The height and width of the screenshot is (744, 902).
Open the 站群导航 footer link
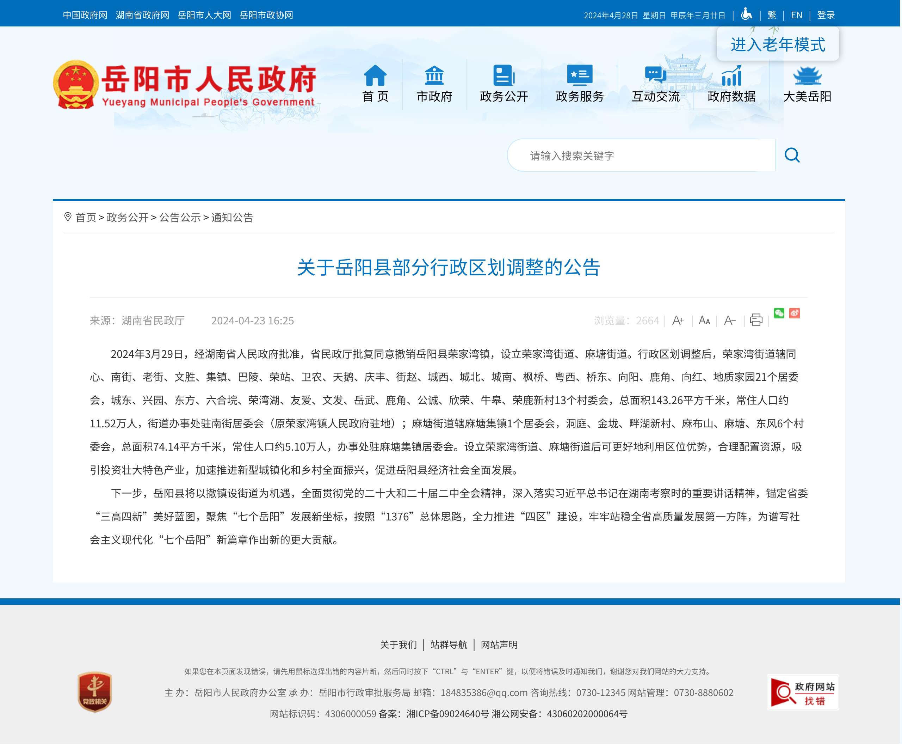coord(449,645)
